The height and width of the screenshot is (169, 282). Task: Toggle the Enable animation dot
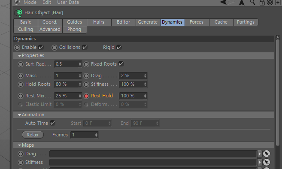[17, 48]
